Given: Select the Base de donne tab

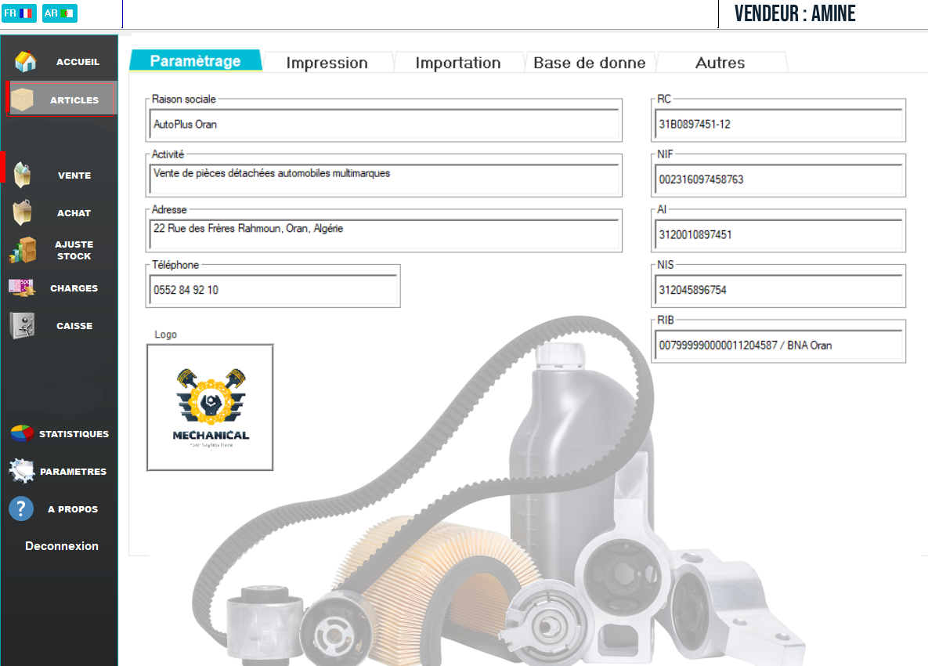Looking at the screenshot, I should coord(589,63).
